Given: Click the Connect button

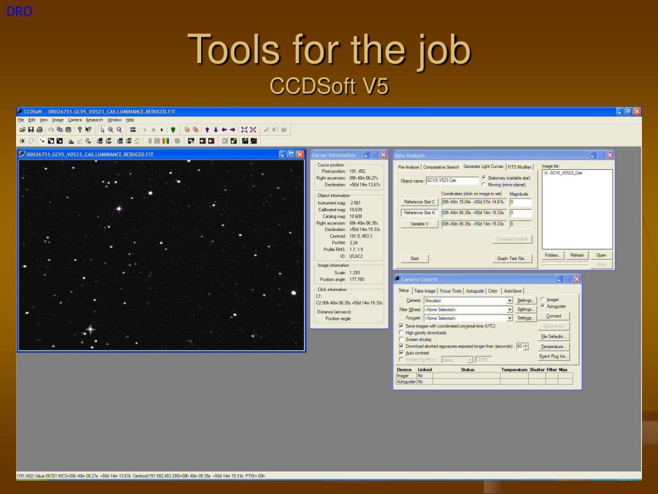Looking at the screenshot, I should pyautogui.click(x=553, y=316).
